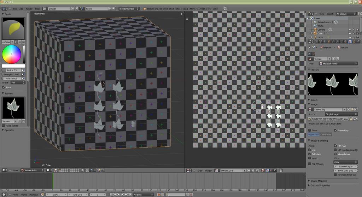Open the Texture tab in Properties header

350,42
